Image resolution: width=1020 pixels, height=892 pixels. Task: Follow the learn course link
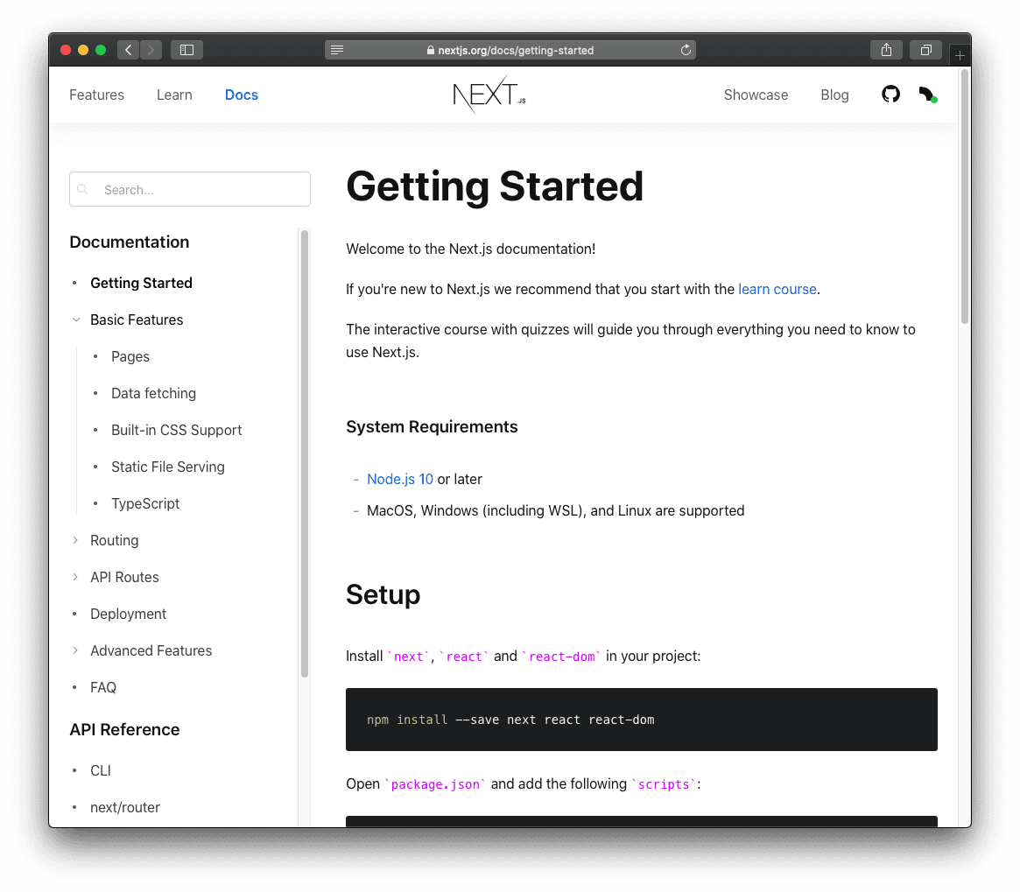click(x=777, y=289)
